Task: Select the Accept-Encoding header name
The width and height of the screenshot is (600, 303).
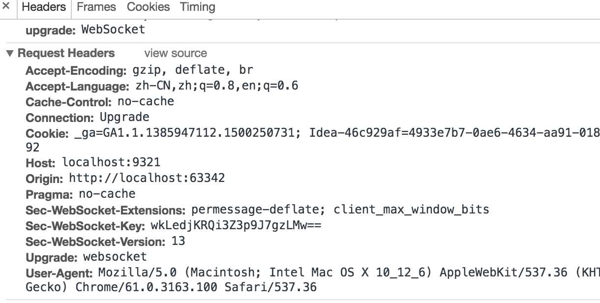Action: (x=76, y=71)
